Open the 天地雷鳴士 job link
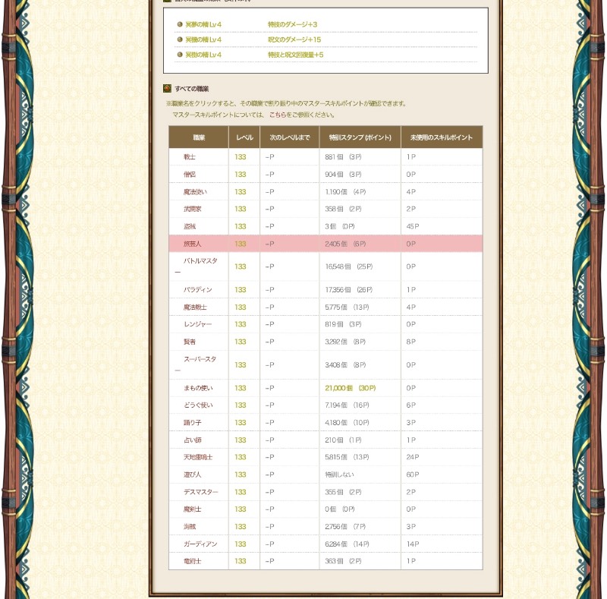The width and height of the screenshot is (607, 599). tap(198, 457)
